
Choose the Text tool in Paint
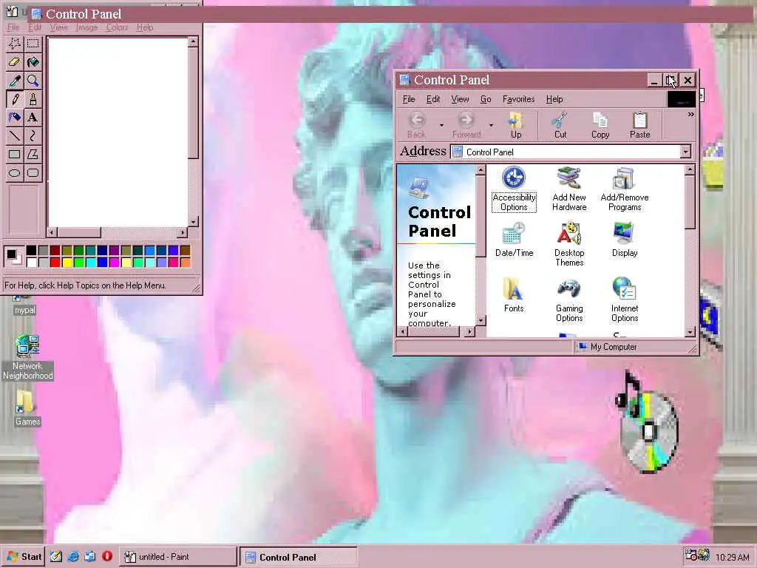pos(33,118)
